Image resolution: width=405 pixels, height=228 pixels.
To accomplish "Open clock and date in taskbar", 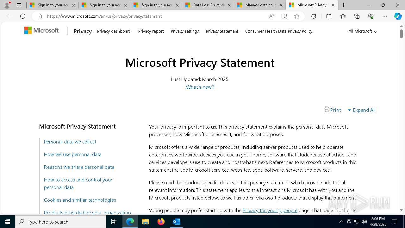I will coord(378,222).
